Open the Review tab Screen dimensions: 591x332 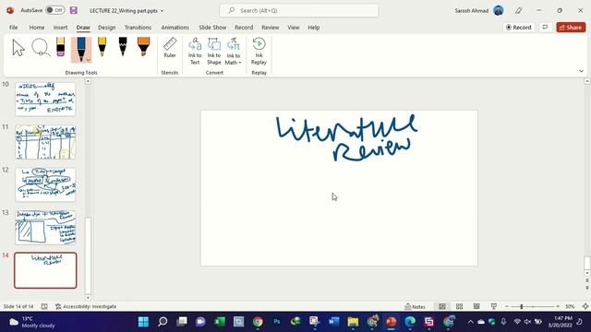[x=271, y=28]
